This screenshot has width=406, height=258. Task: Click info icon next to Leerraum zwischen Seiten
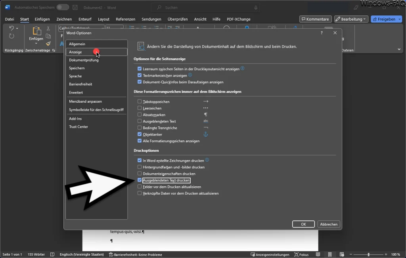pyautogui.click(x=242, y=68)
